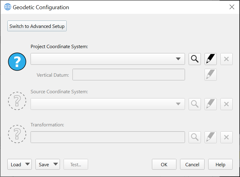Search for a Project Coordinate System
Image resolution: width=240 pixels, height=177 pixels.
[x=195, y=59]
